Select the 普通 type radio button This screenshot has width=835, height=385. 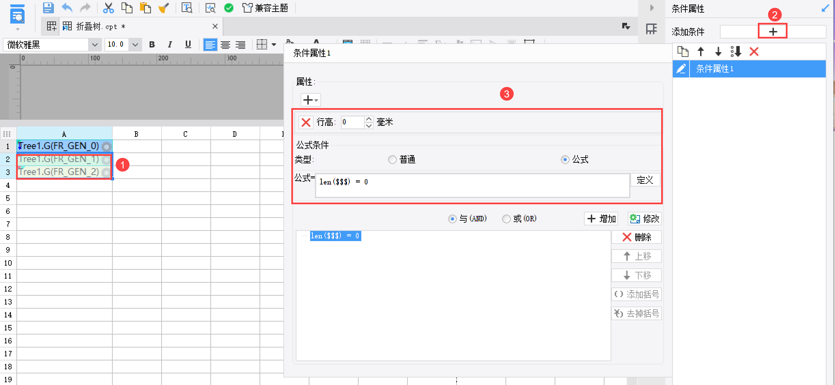(x=392, y=160)
